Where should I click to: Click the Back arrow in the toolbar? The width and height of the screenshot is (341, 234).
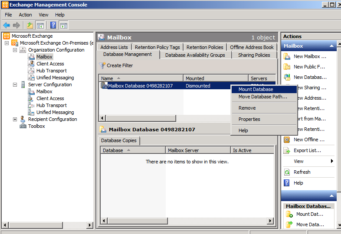click(x=7, y=26)
